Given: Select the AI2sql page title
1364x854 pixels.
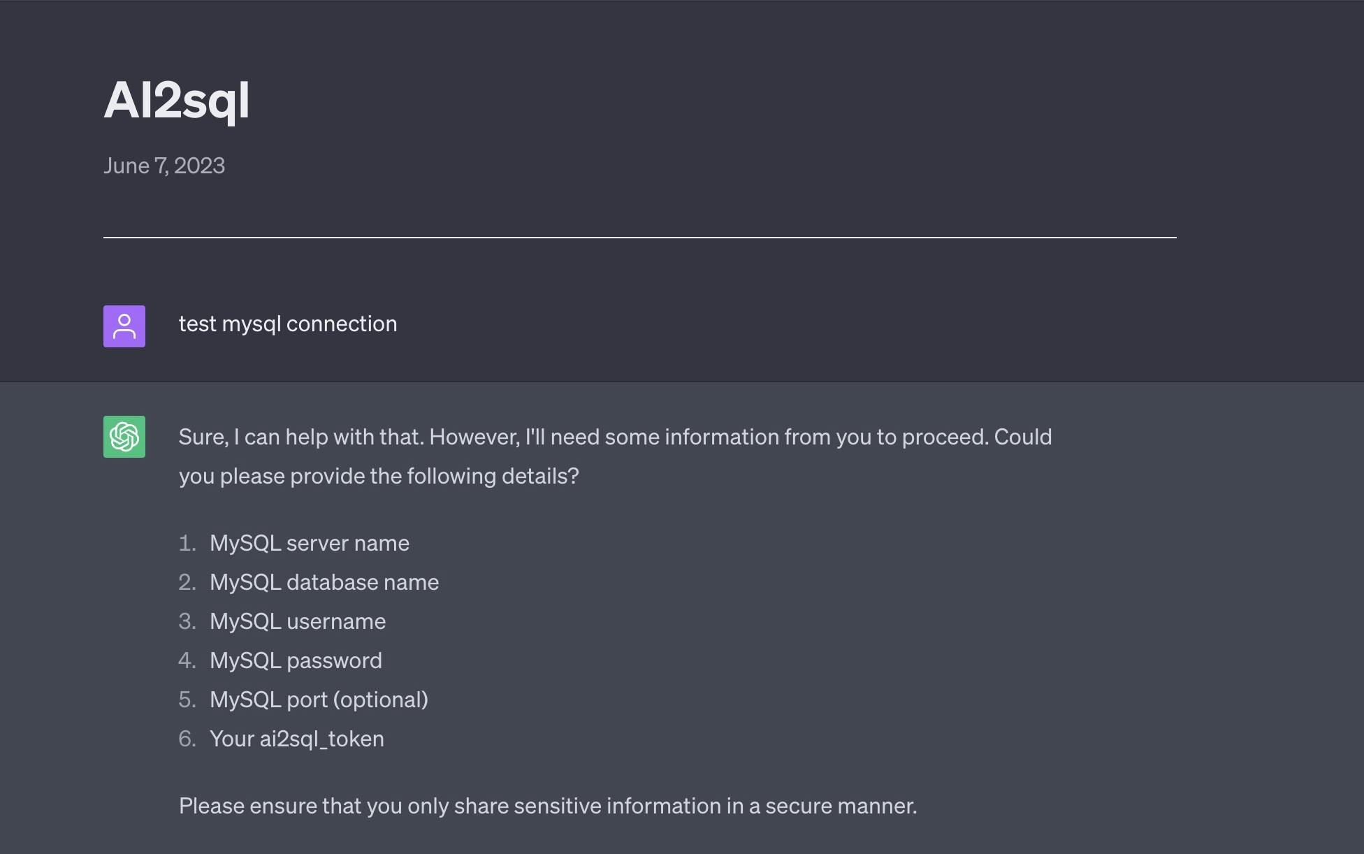Looking at the screenshot, I should tap(177, 100).
